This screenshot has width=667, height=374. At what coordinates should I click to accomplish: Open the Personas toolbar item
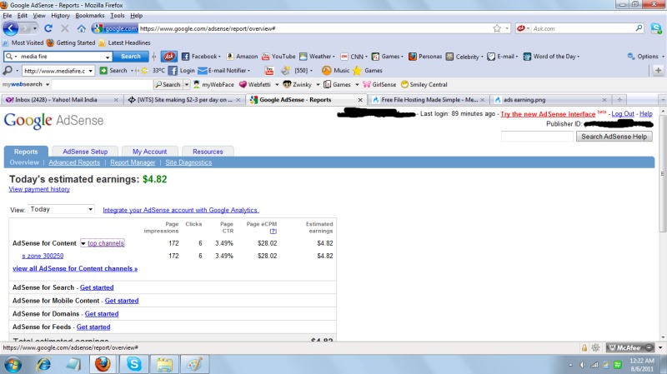425,56
